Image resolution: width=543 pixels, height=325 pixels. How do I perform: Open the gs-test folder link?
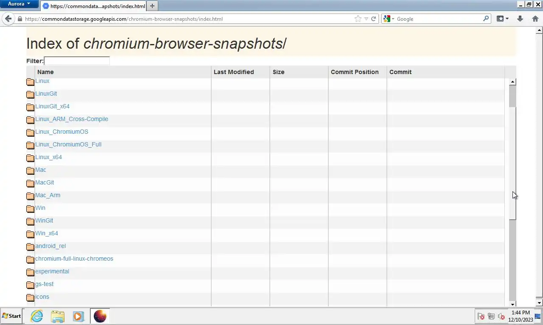44,284
